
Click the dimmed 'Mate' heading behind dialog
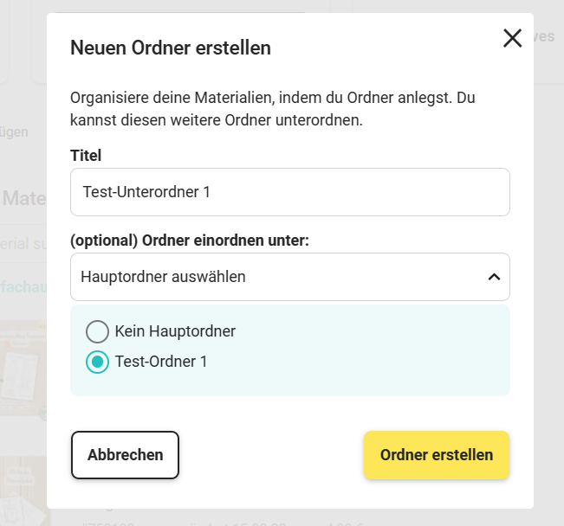point(23,199)
